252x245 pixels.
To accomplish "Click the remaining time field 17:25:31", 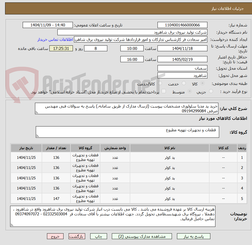I will pos(61,48).
